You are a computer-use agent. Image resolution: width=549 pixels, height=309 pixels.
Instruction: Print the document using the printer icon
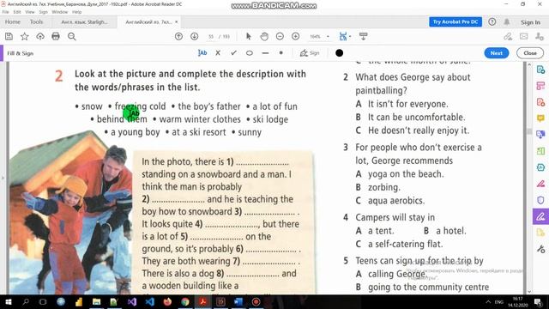[x=56, y=36]
